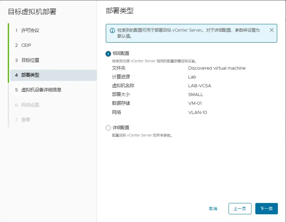
Task: Open step 2 CEIP in wizard
Action: 26,45
